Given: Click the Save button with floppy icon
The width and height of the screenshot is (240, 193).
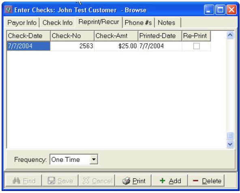Looking at the screenshot, I should tap(60, 181).
